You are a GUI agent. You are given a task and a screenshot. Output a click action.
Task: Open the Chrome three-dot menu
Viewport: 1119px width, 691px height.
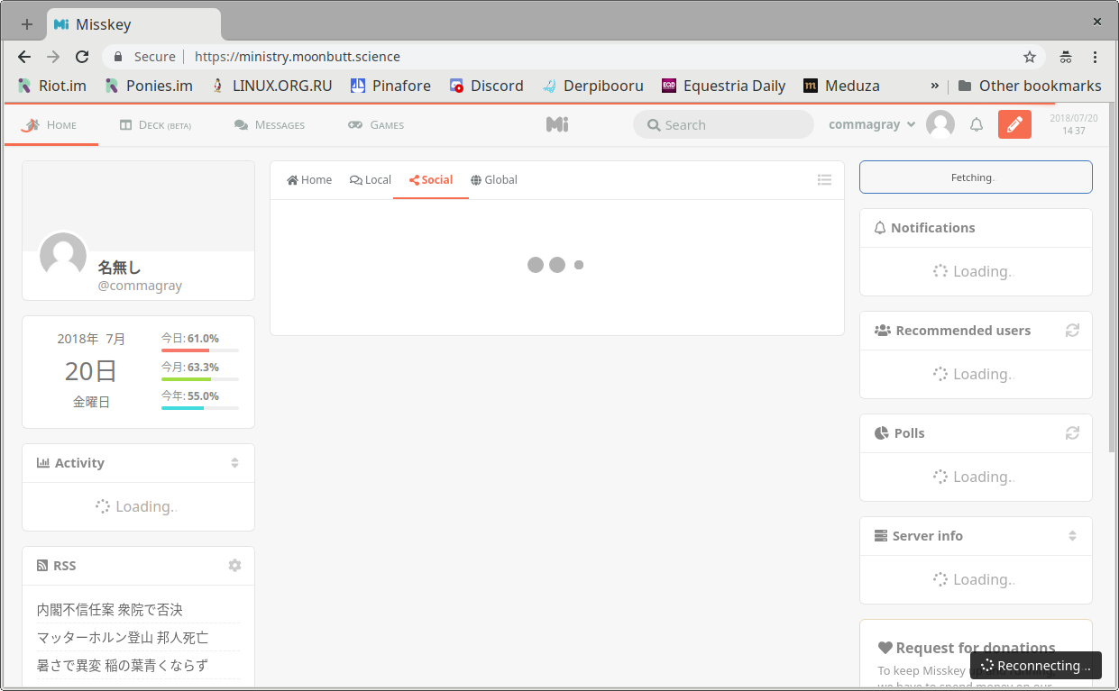pos(1096,57)
